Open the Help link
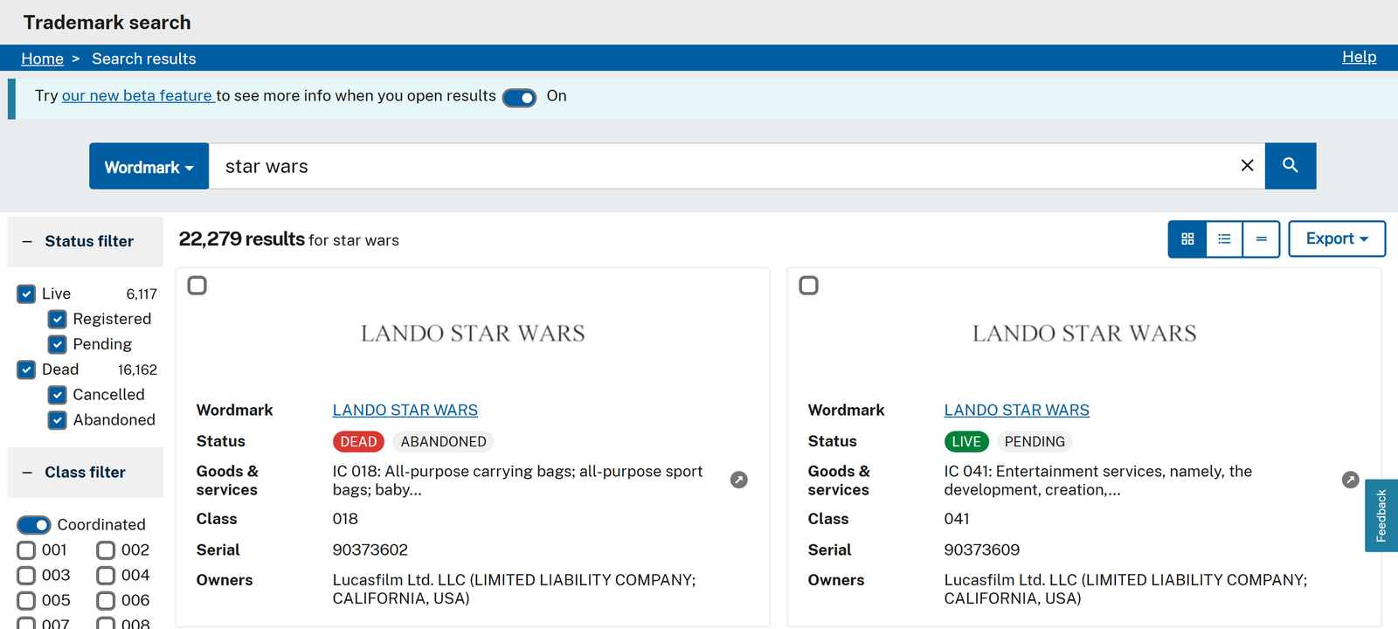 coord(1360,57)
